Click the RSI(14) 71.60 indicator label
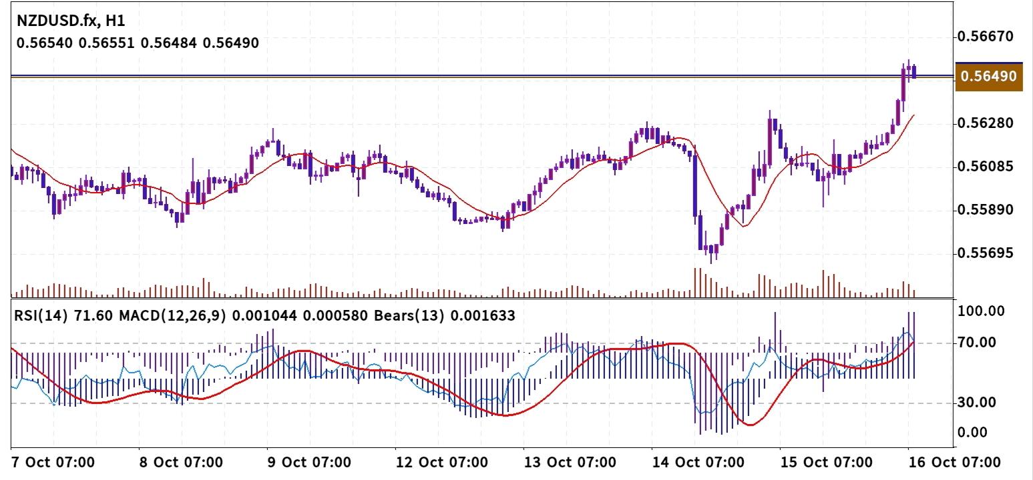This screenshot has height=480, width=1033. (x=64, y=316)
